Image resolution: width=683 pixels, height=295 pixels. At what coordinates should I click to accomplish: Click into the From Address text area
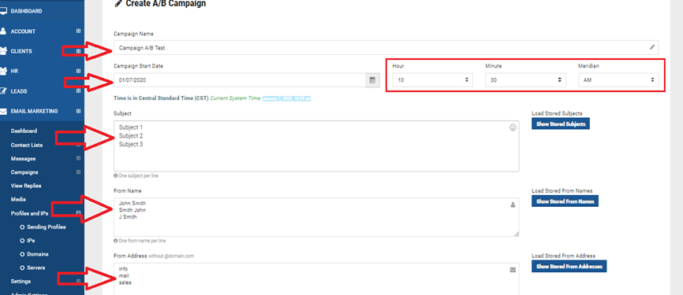(x=316, y=278)
